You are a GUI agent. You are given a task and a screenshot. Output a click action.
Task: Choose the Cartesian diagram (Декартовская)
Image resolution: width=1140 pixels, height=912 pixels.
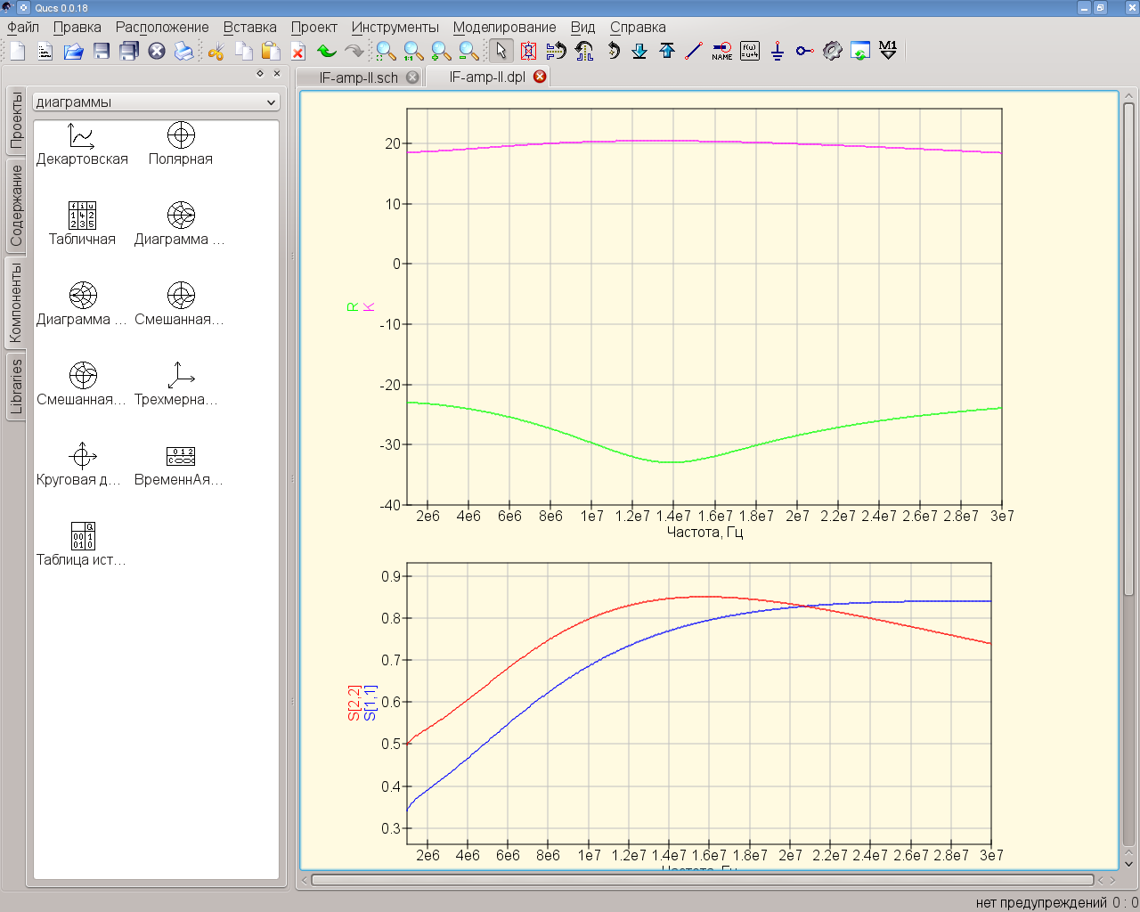point(82,143)
